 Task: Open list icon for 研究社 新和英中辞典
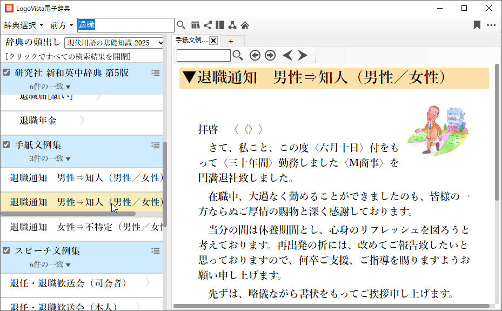point(156,73)
